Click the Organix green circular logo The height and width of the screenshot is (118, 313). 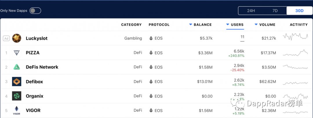point(17,96)
